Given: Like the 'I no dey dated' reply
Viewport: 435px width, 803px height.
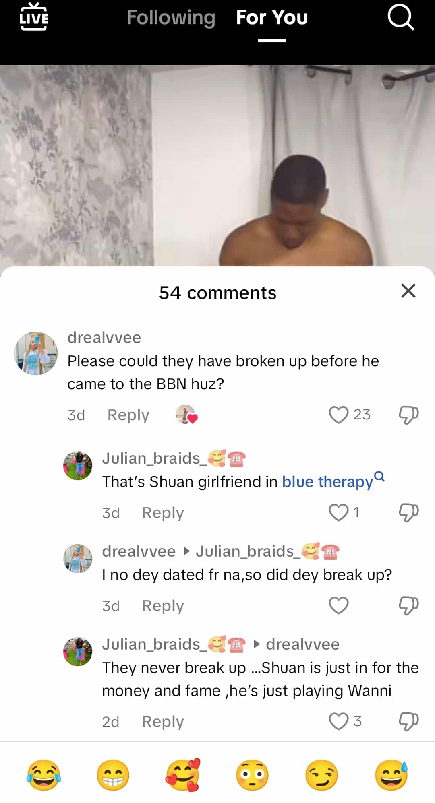Looking at the screenshot, I should click(x=338, y=605).
